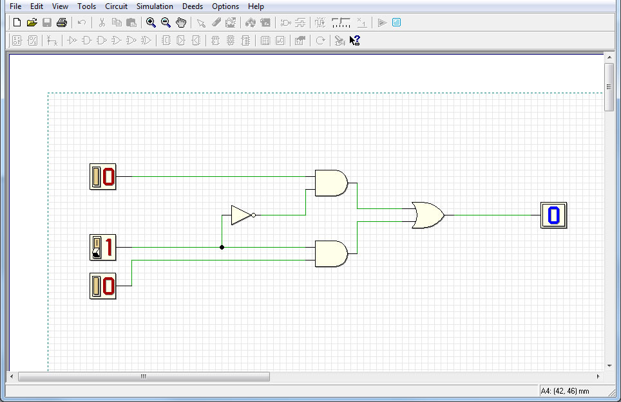Activate the context help cursor icon

pyautogui.click(x=354, y=41)
